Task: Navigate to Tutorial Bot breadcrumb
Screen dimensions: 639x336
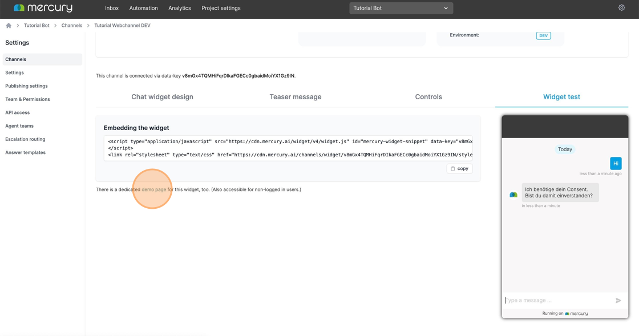Action: pos(37,25)
